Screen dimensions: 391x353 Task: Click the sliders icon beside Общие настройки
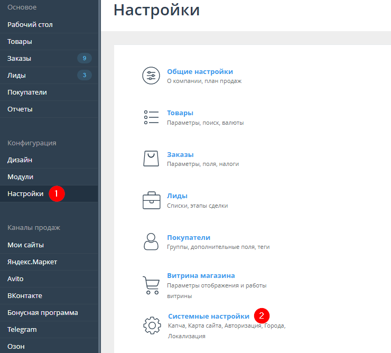[151, 76]
